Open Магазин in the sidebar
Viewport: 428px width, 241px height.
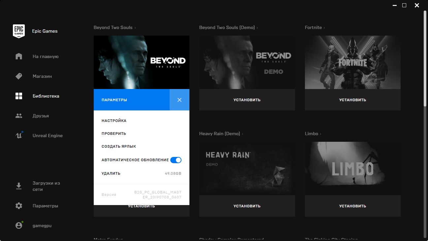(x=42, y=76)
